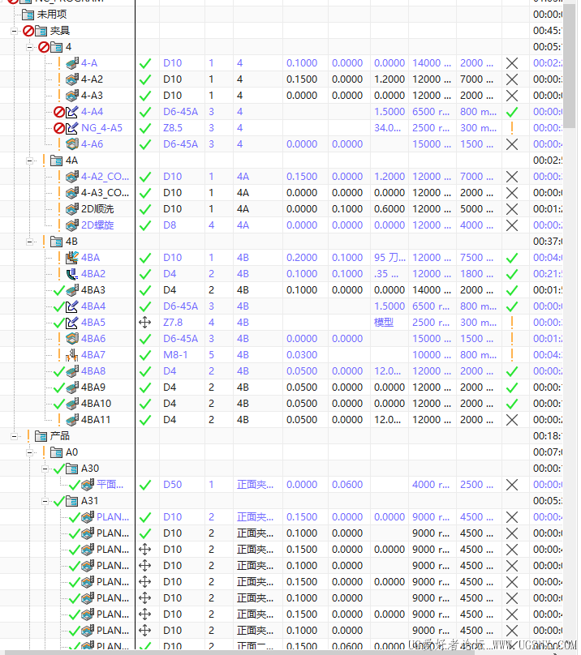
Task: Collapse the group named 4
Action: 30,47
